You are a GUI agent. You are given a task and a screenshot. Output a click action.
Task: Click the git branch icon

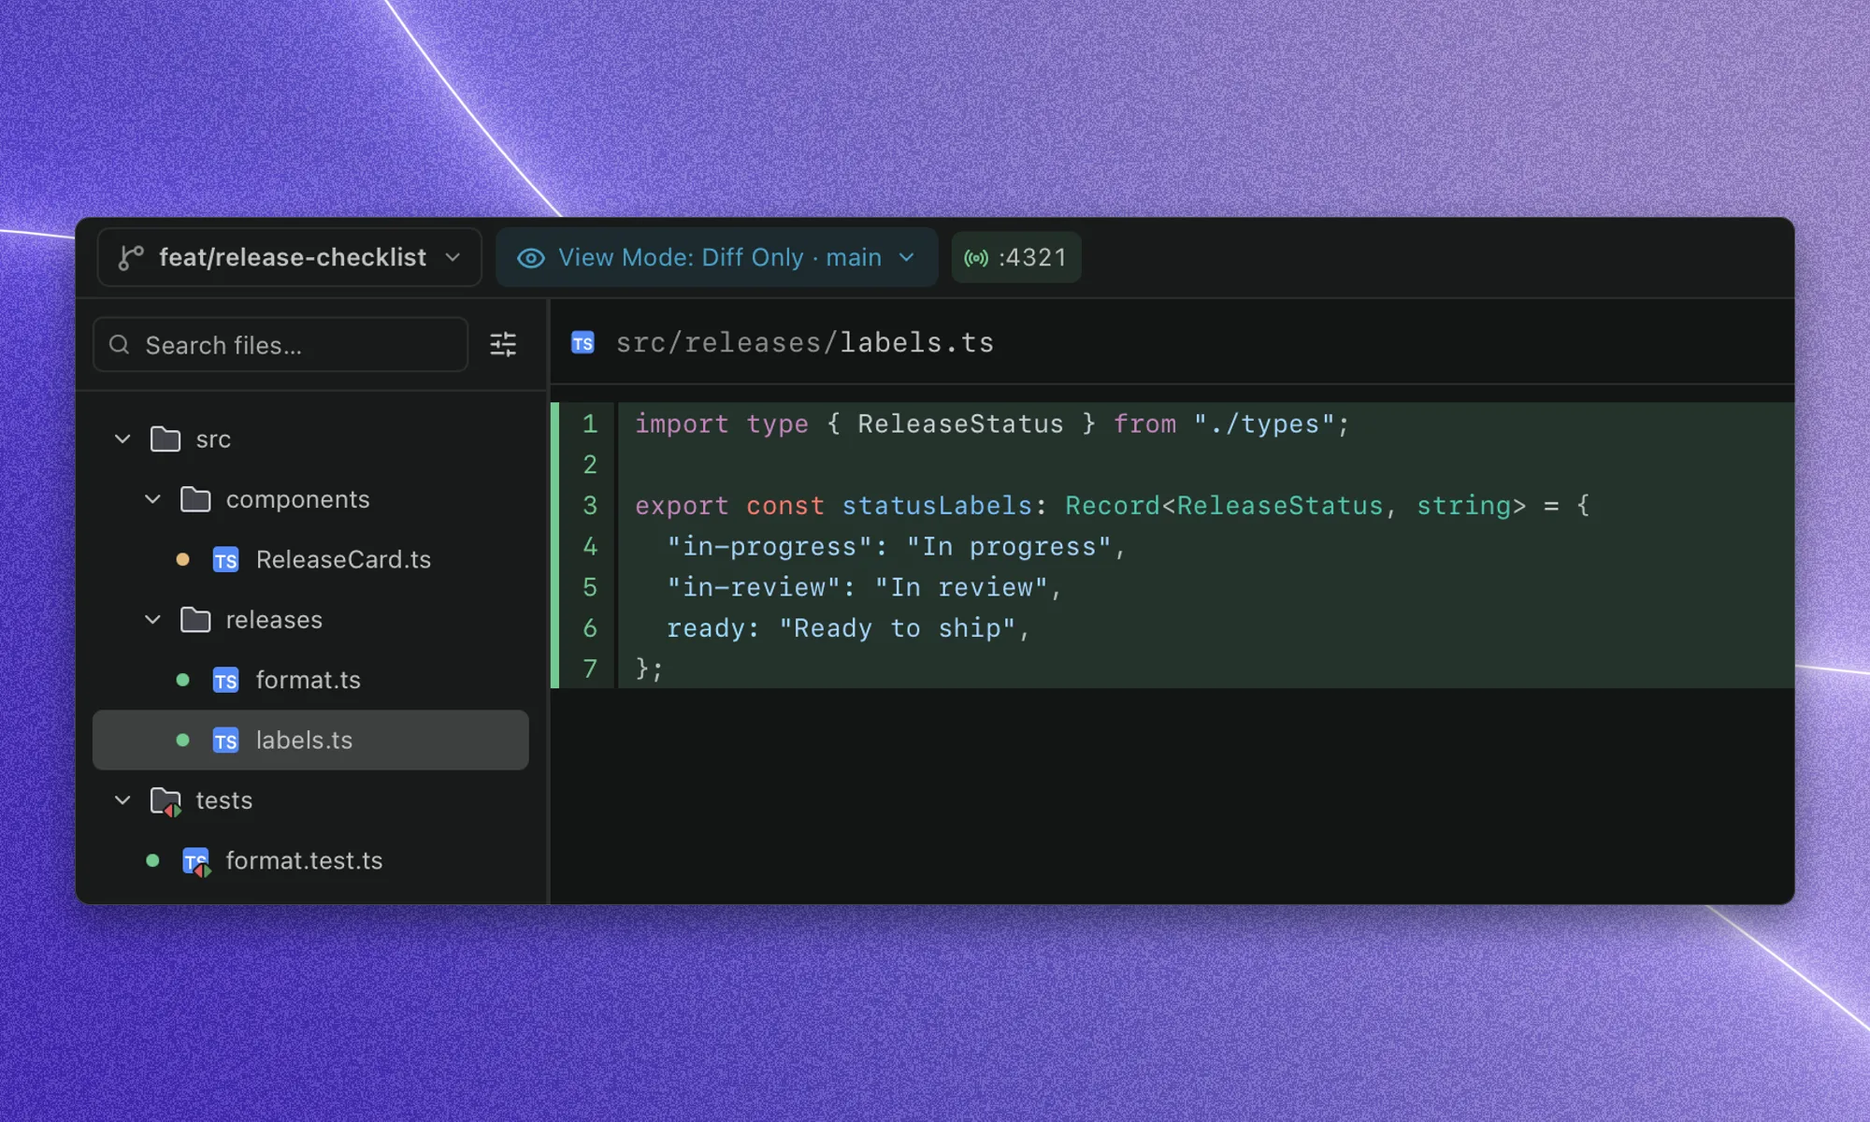(130, 257)
